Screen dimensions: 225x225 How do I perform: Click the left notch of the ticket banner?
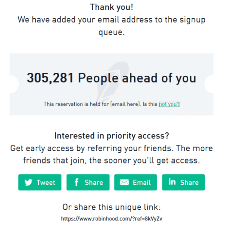(14, 84)
